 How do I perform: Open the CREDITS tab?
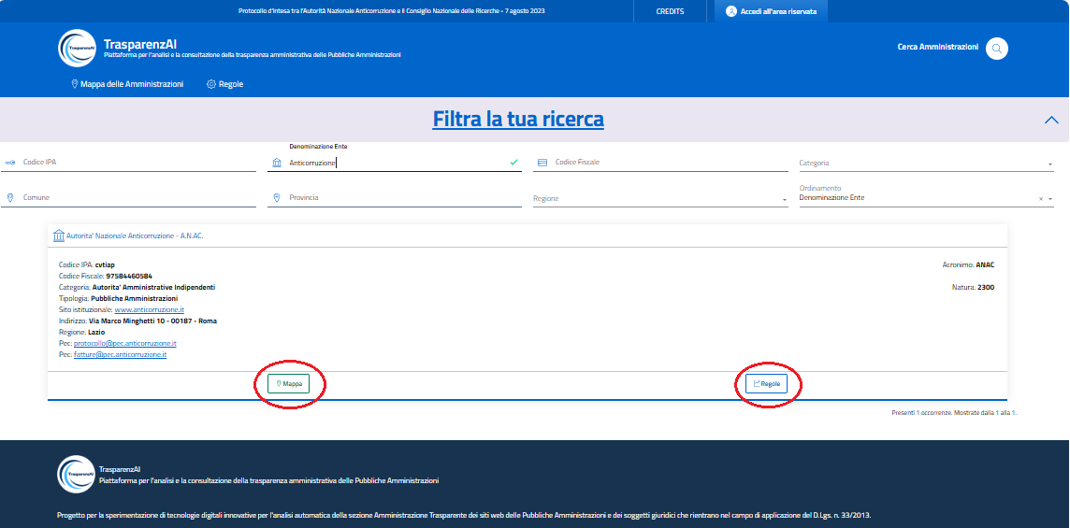click(670, 11)
